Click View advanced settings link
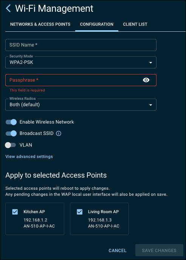This screenshot has width=186, height=260. click(x=29, y=156)
